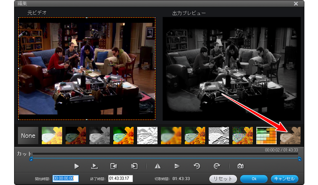Click the 開始時間 start time field
The image size is (318, 185).
point(66,178)
